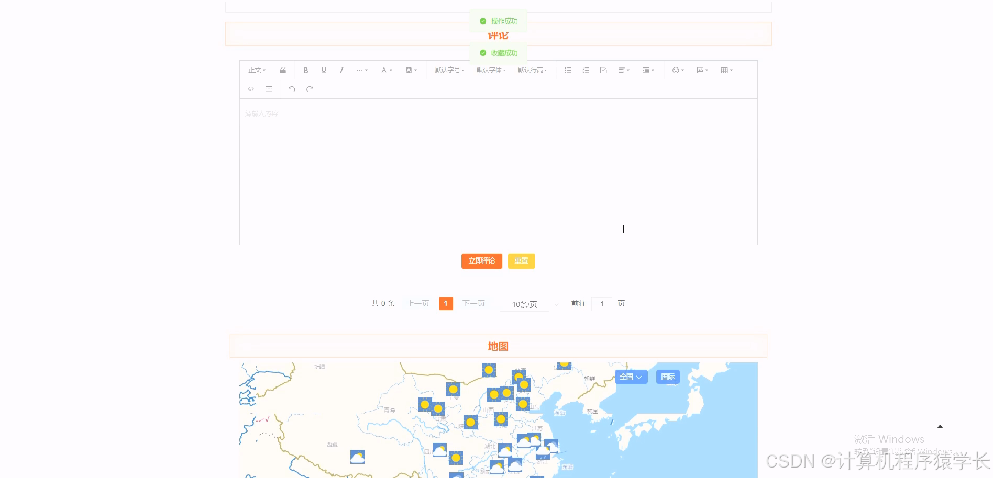Insert a table into the comment
Screen dimensions: 993x478
[725, 70]
